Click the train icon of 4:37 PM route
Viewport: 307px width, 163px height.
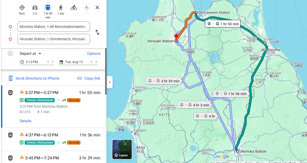coord(10,135)
